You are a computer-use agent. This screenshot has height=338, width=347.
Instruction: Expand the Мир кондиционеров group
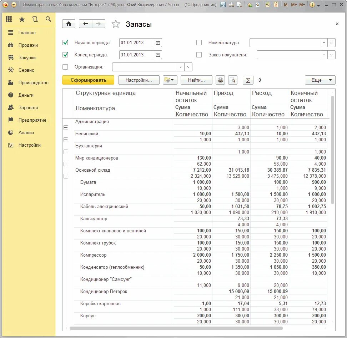click(x=66, y=164)
